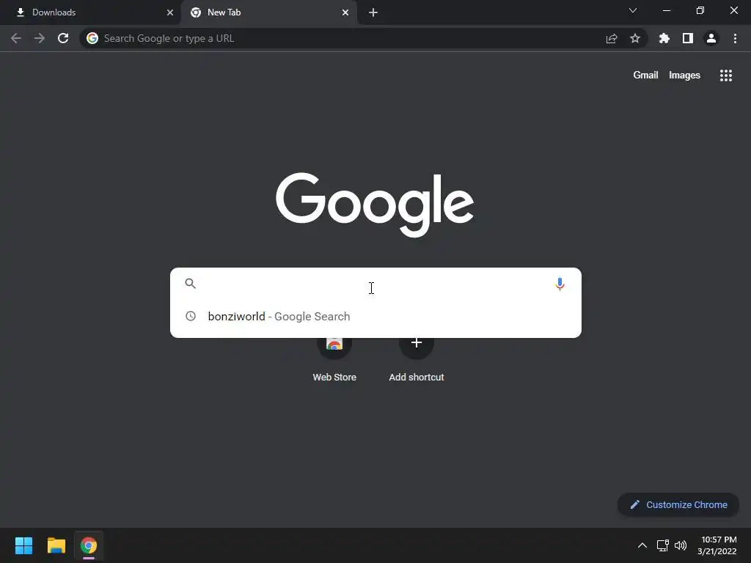Click the magnifier icon in search box

(190, 284)
